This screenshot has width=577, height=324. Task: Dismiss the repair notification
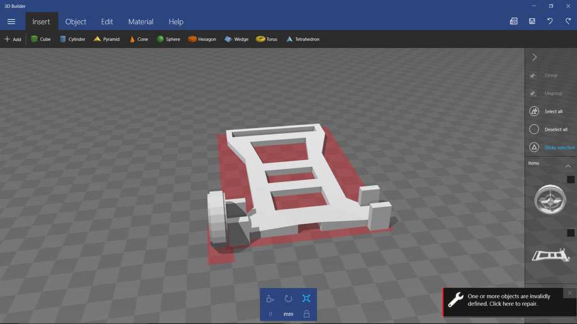click(570, 293)
